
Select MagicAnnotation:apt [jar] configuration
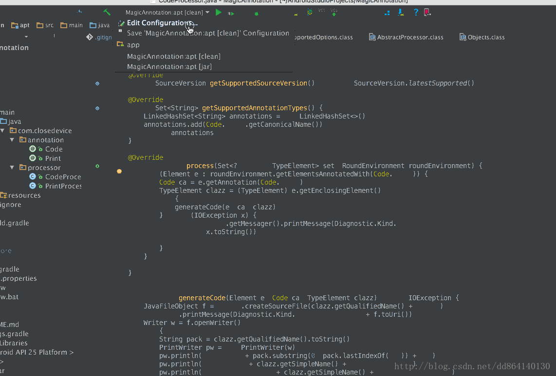pyautogui.click(x=169, y=67)
